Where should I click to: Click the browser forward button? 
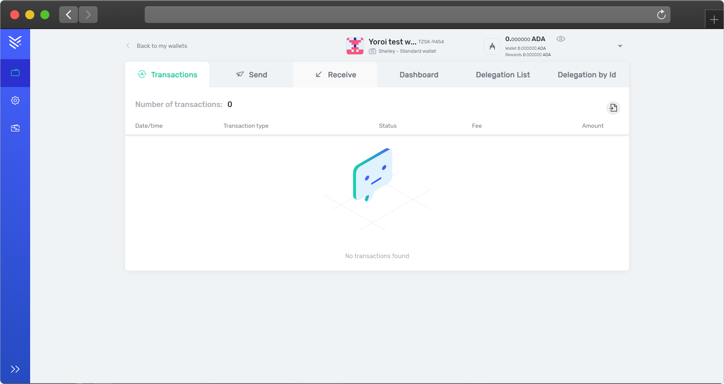point(88,15)
